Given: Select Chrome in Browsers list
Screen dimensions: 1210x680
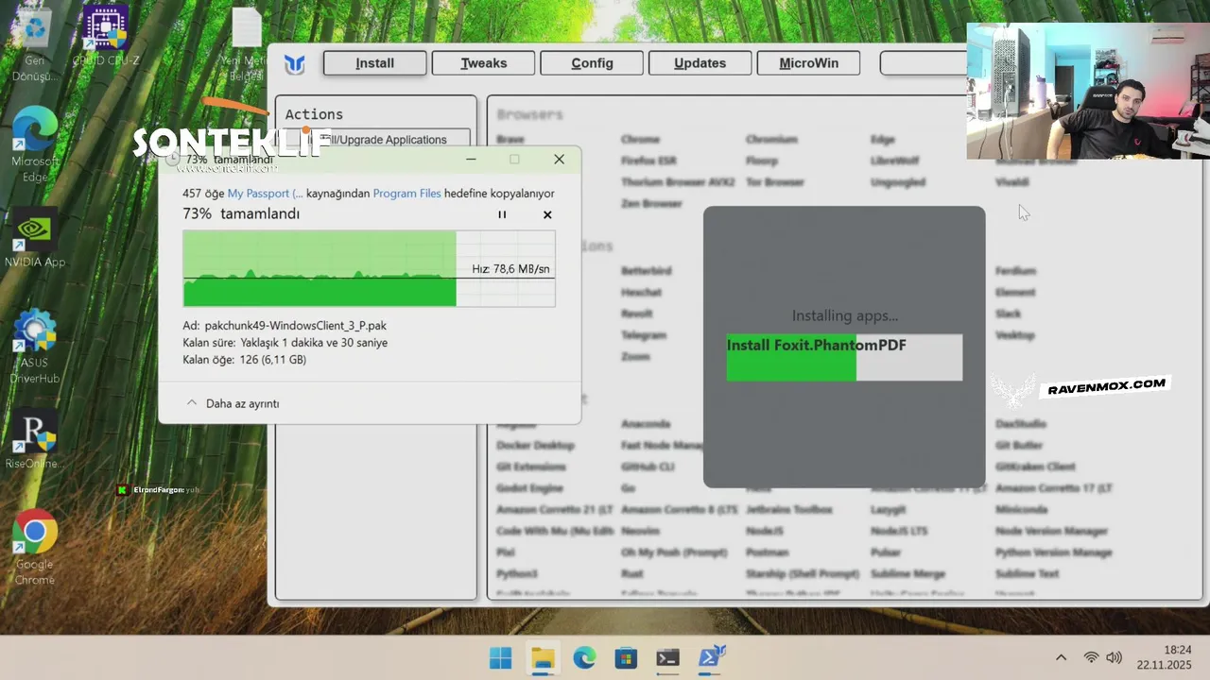Looking at the screenshot, I should click(641, 140).
